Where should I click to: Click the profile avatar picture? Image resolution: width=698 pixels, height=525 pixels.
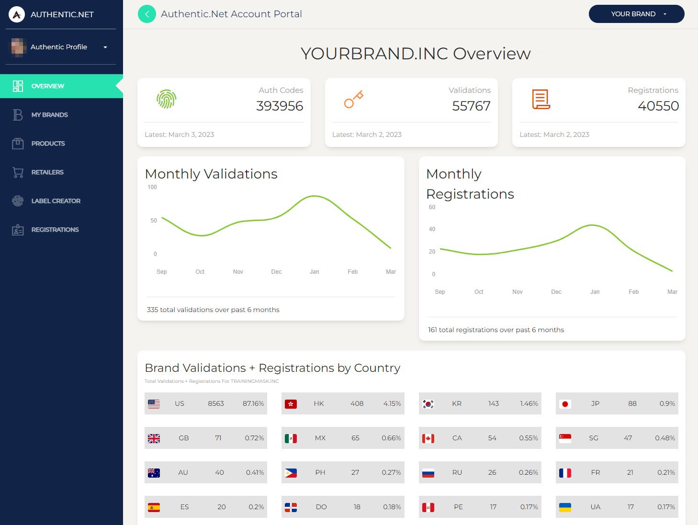[18, 47]
